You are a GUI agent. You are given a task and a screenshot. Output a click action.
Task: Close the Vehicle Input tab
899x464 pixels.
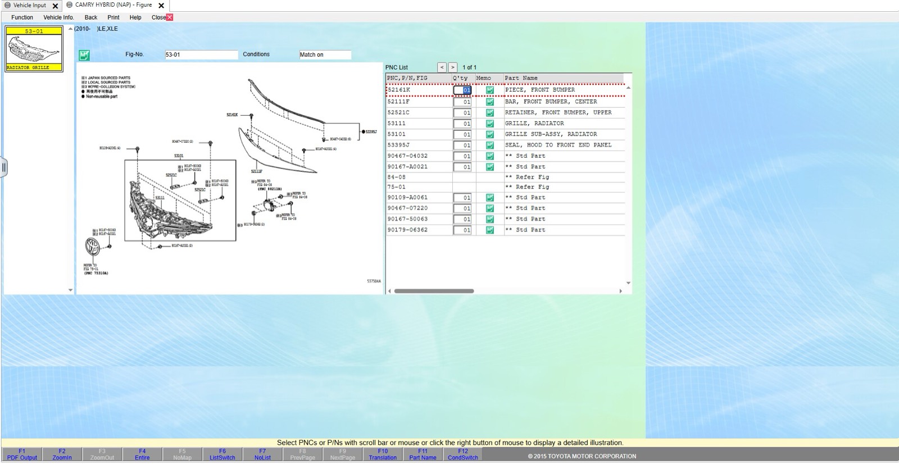coord(55,6)
